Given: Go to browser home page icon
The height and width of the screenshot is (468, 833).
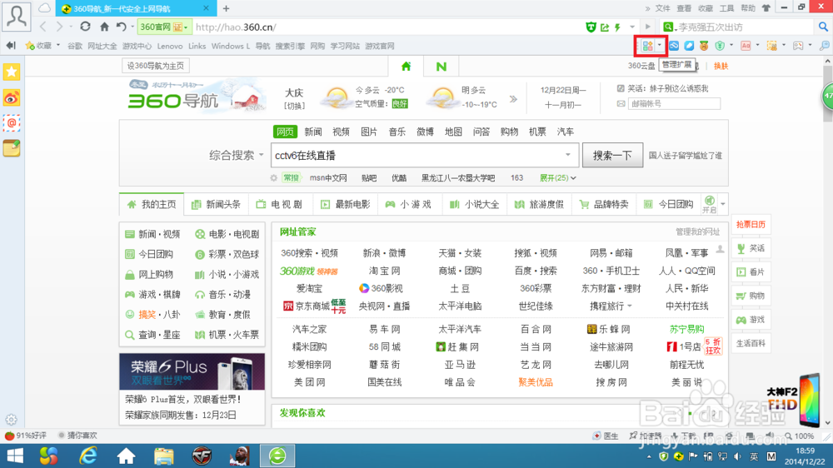Looking at the screenshot, I should click(x=105, y=27).
